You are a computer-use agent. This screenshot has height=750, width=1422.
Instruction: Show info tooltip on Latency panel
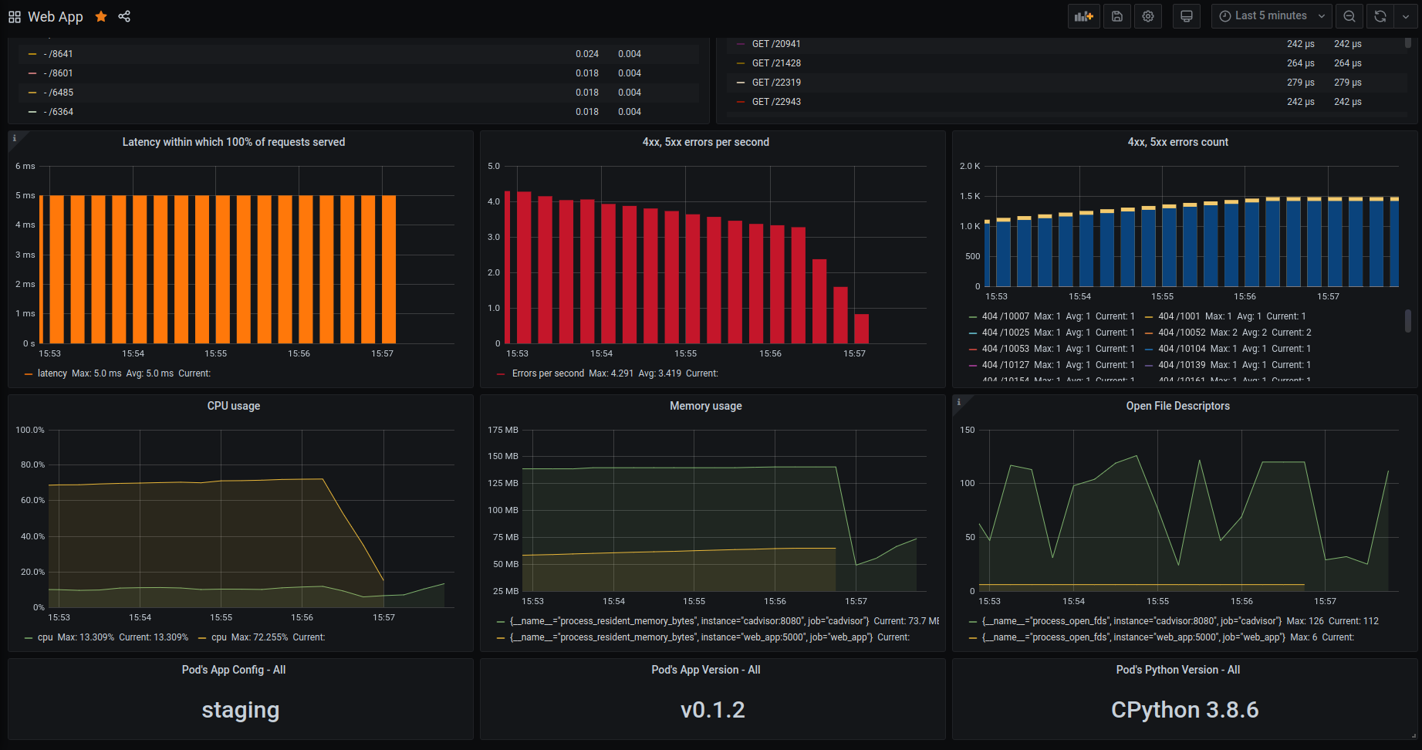click(14, 138)
